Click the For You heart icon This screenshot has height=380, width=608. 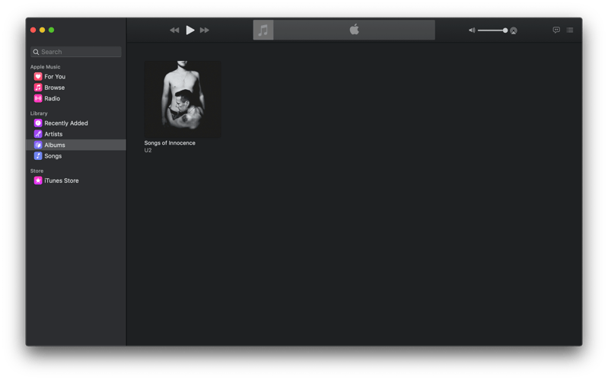coord(38,76)
